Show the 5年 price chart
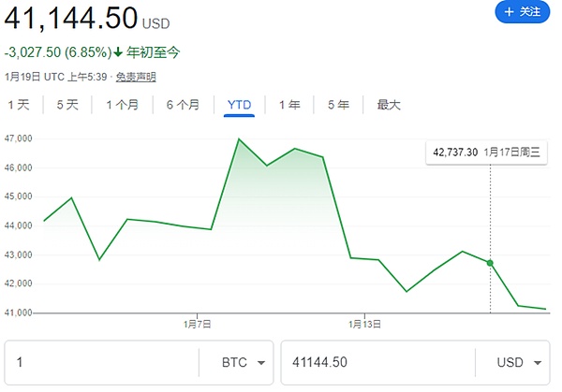The width and height of the screenshot is (562, 392). pyautogui.click(x=338, y=105)
